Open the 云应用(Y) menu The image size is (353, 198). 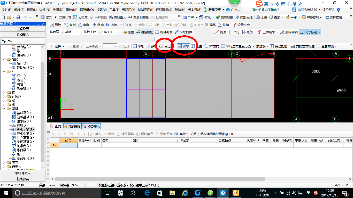pos(128,10)
